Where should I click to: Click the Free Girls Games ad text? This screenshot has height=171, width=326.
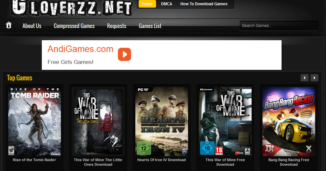click(x=70, y=62)
